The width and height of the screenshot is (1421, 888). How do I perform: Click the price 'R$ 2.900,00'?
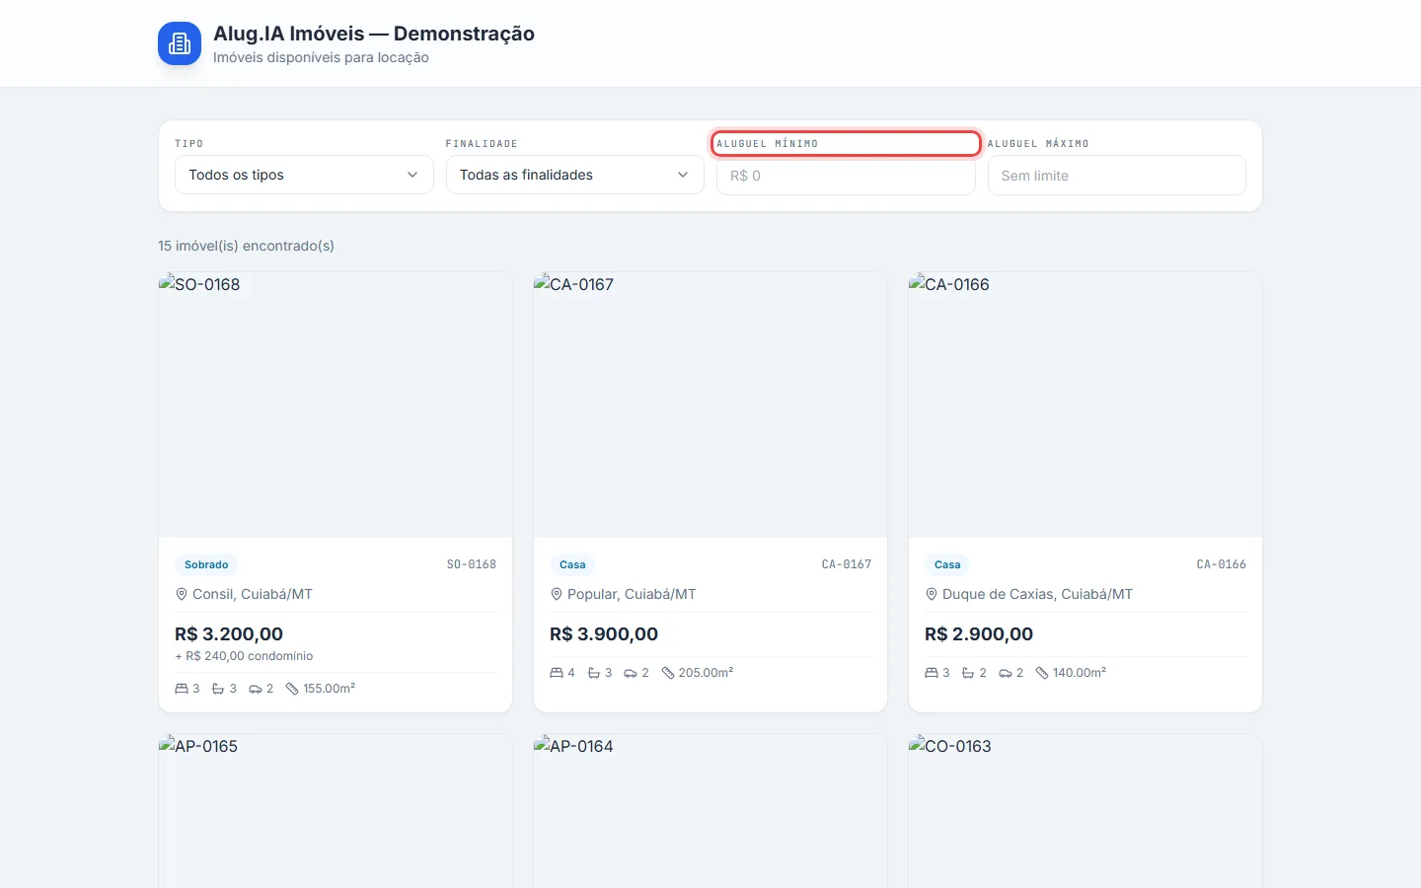[979, 633]
